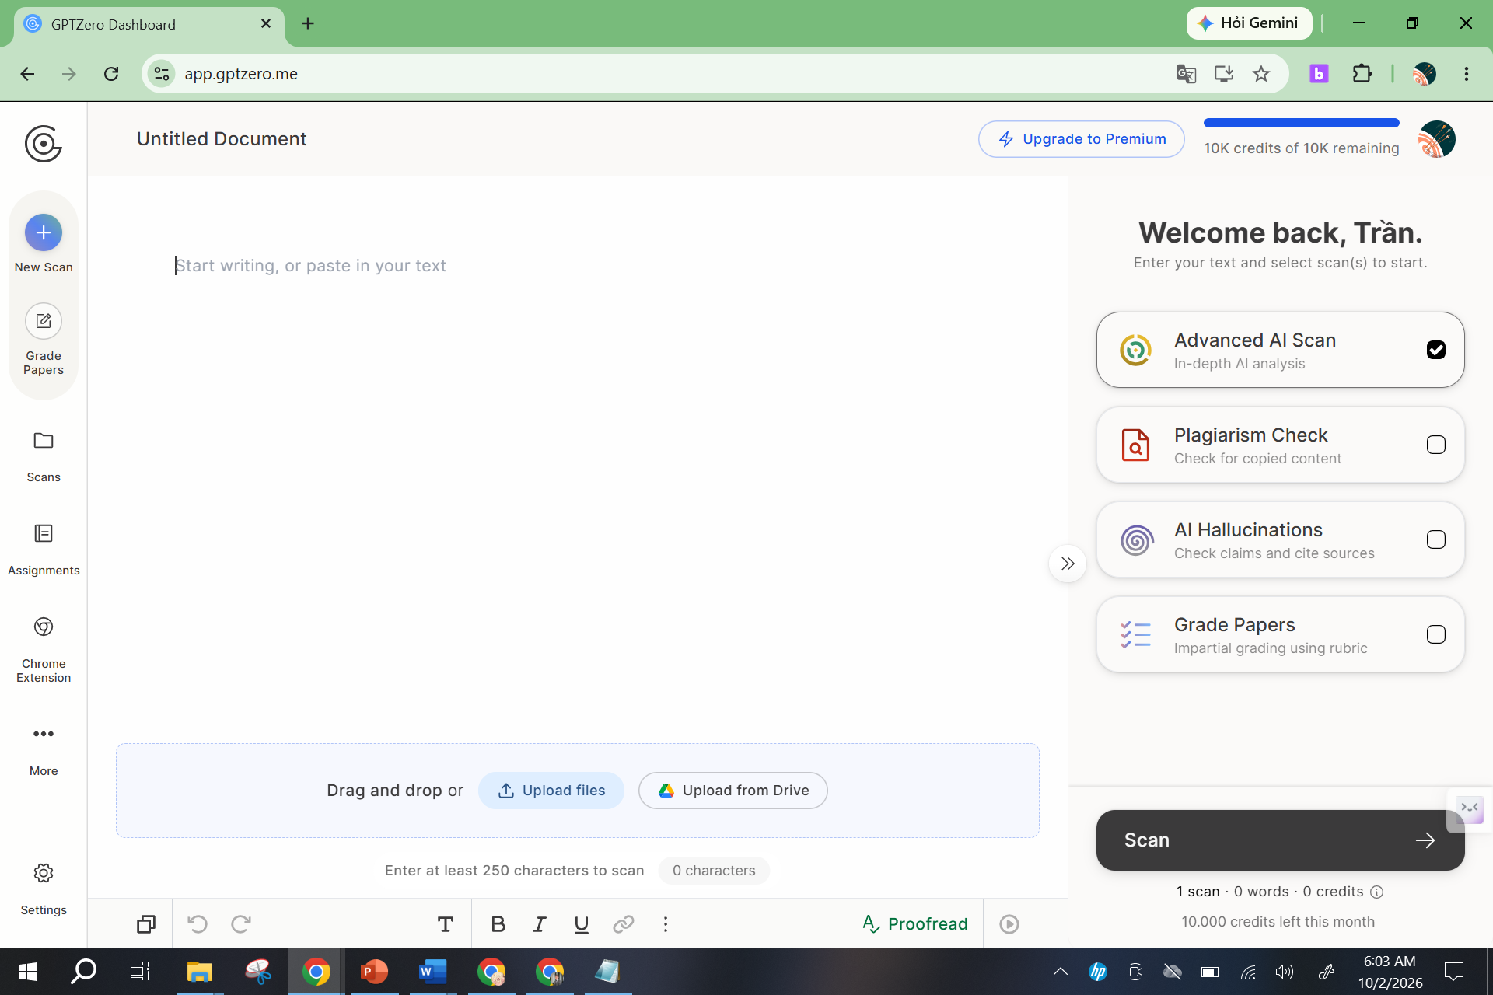
Task: Open Chrome three-dot menu
Action: tap(1467, 74)
